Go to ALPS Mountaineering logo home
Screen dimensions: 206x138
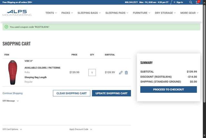pos(17,13)
